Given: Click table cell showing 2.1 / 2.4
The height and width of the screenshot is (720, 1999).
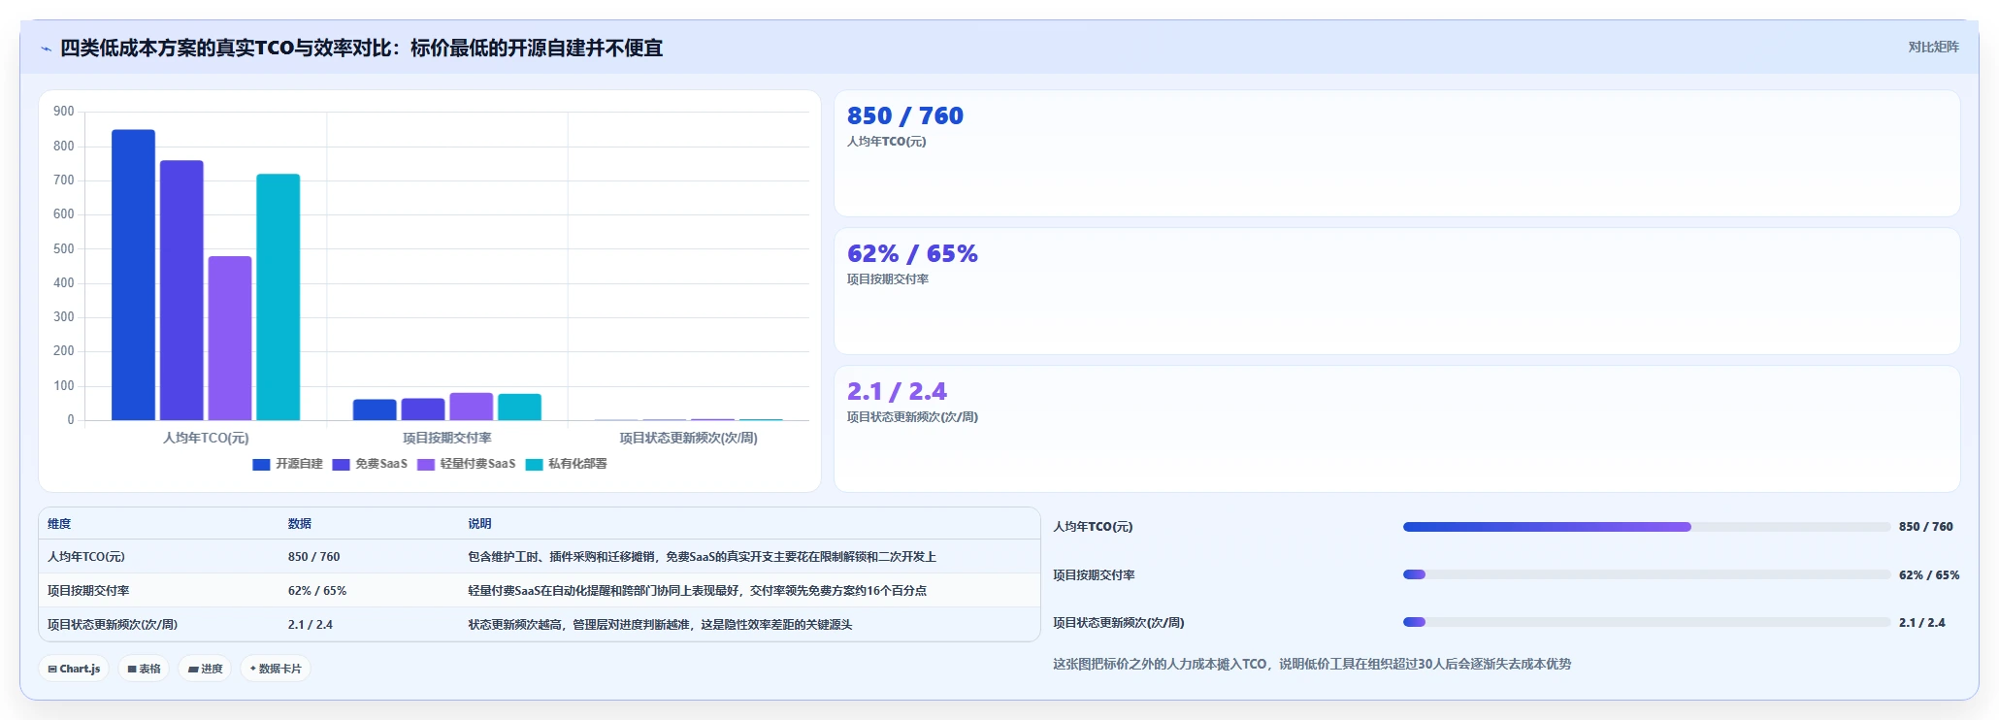Looking at the screenshot, I should pos(311,625).
